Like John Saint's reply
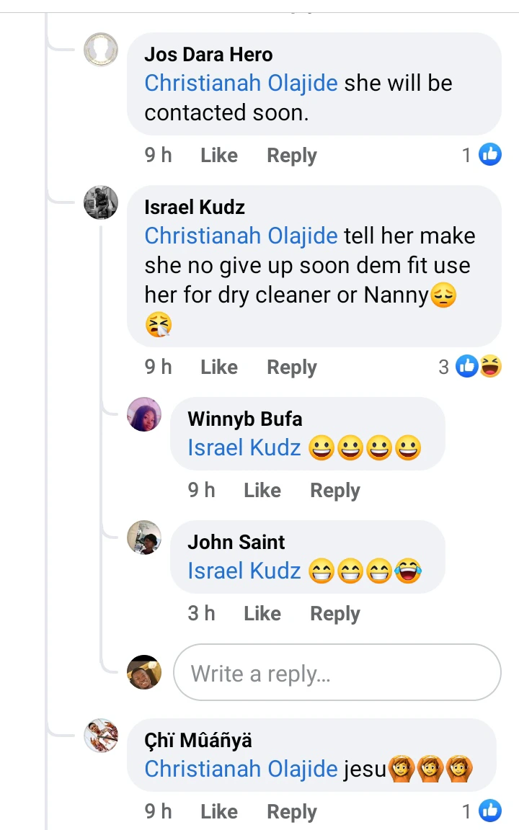 (x=262, y=613)
